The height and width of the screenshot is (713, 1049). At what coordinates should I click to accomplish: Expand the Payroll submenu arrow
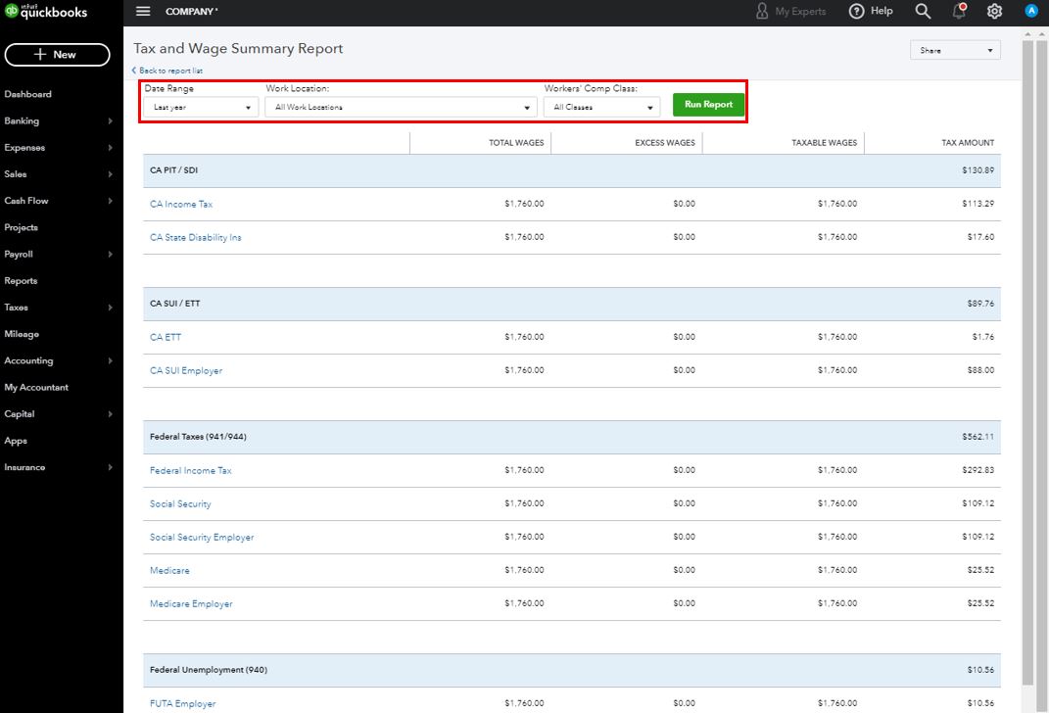click(x=111, y=255)
